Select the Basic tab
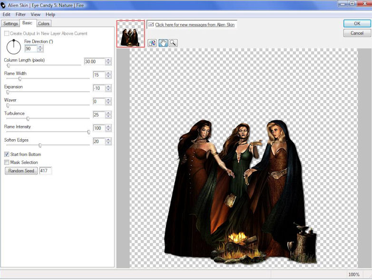Image resolution: width=372 pixels, height=280 pixels. click(28, 23)
